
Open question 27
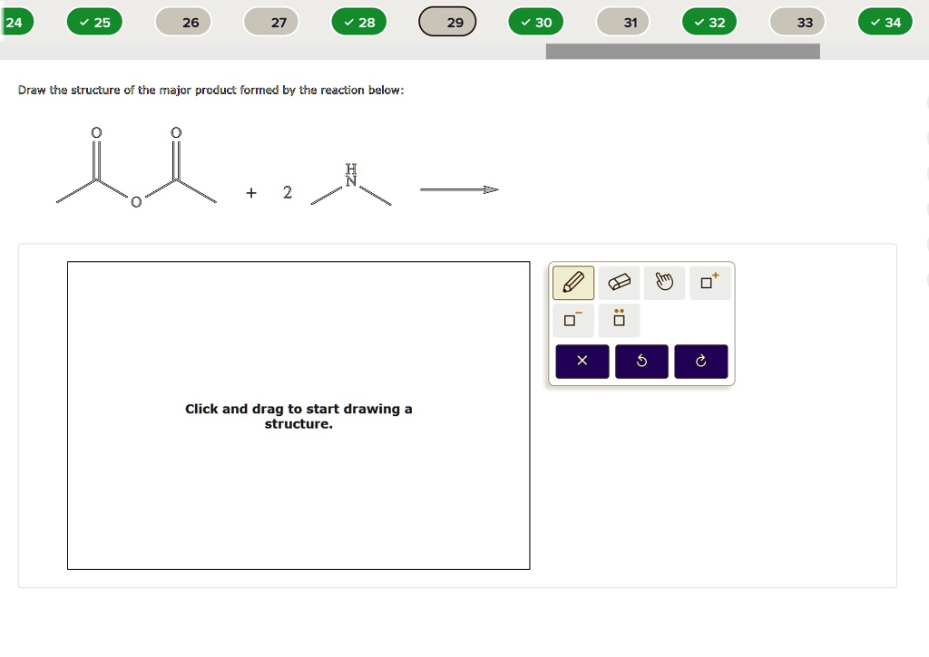(271, 22)
